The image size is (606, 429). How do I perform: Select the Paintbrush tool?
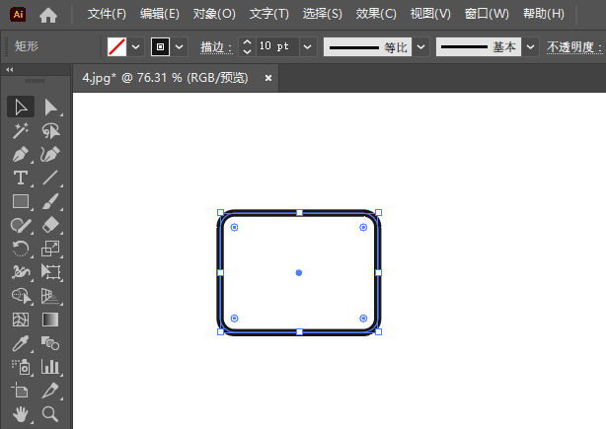50,201
